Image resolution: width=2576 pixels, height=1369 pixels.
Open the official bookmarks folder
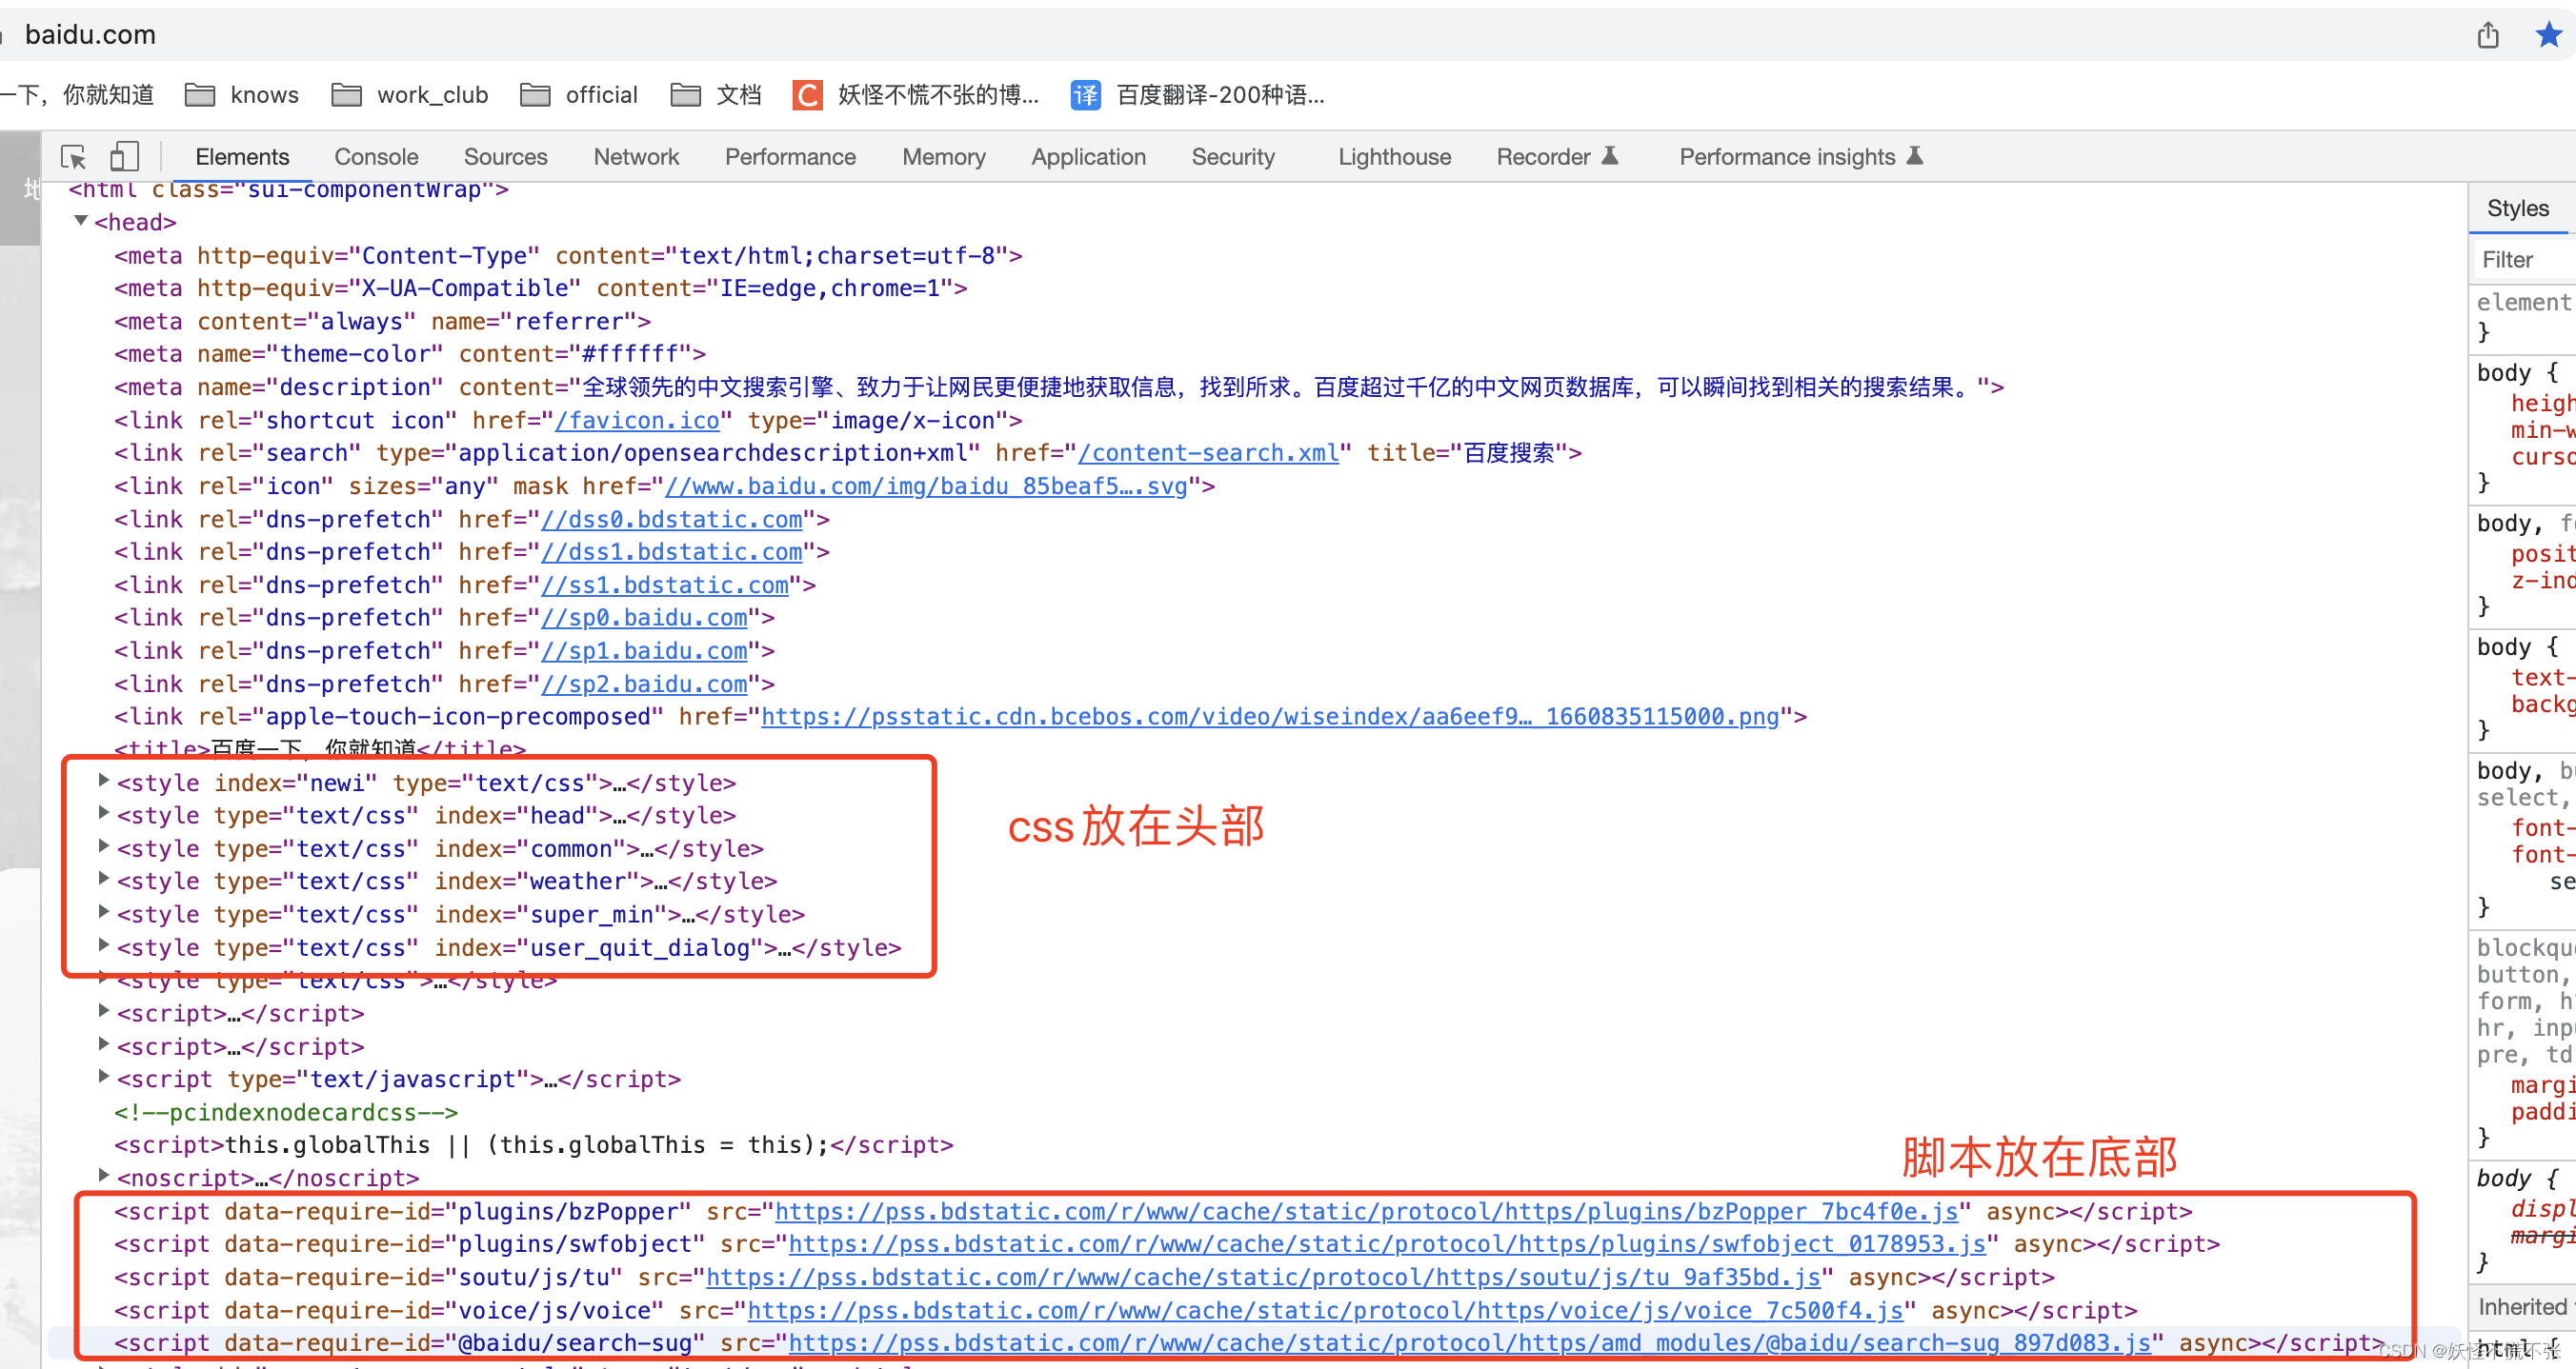(x=579, y=95)
